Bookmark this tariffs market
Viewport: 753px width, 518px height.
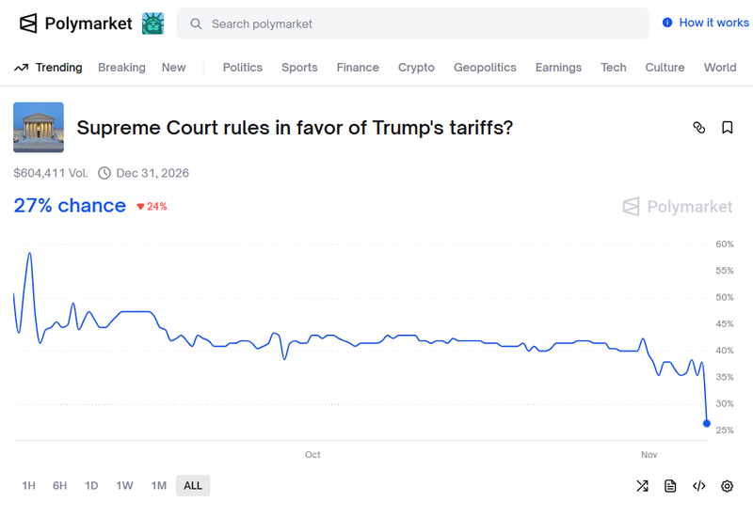[x=728, y=128]
